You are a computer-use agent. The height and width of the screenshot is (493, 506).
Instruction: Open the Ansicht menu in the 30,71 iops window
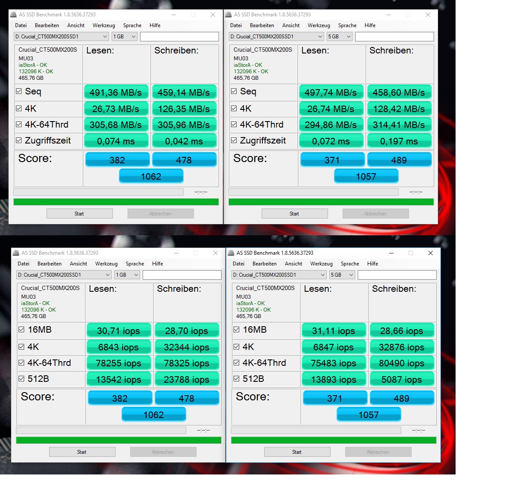[x=78, y=264]
